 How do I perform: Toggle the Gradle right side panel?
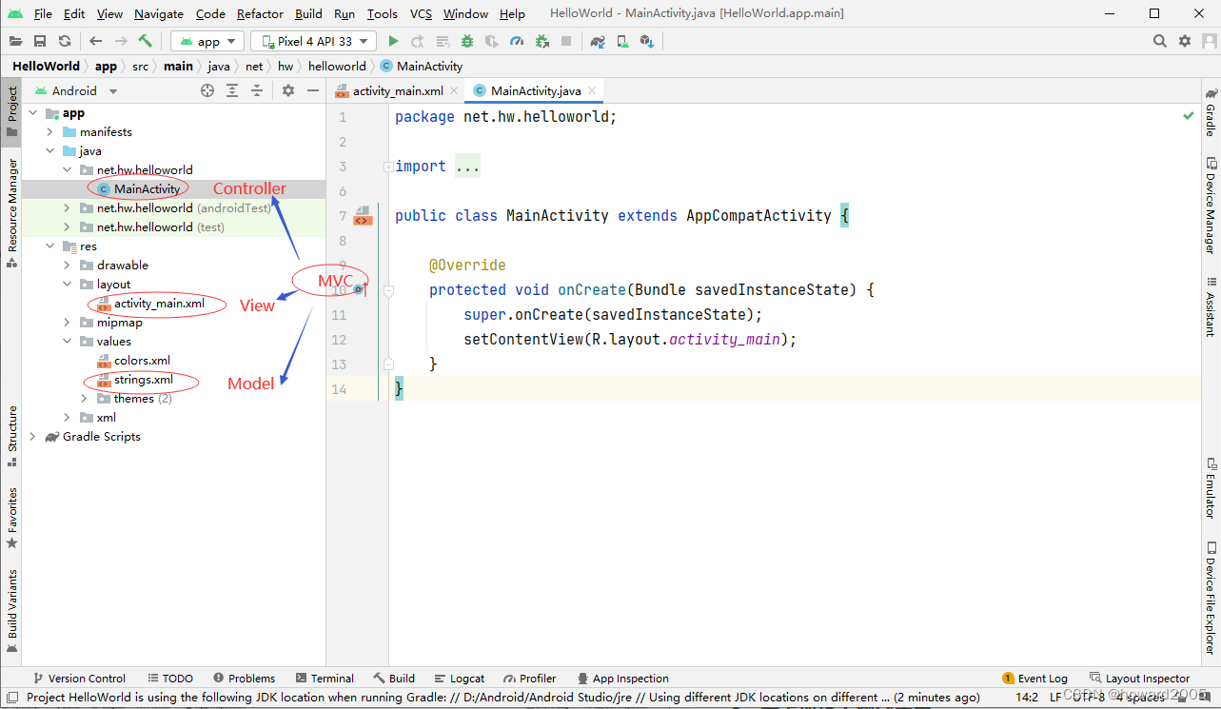tap(1211, 111)
